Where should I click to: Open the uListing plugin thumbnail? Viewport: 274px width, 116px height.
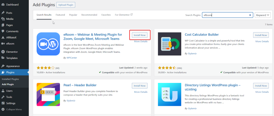(169, 94)
